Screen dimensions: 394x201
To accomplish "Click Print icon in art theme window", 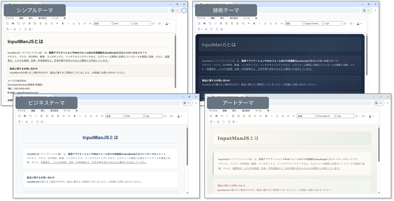I will pyautogui.click(x=216, y=116).
